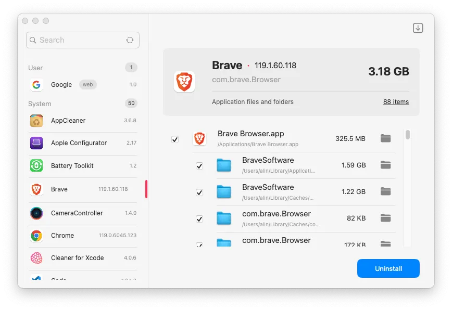Reveal Brave Browser.app in Finder via folder icon

pos(385,138)
